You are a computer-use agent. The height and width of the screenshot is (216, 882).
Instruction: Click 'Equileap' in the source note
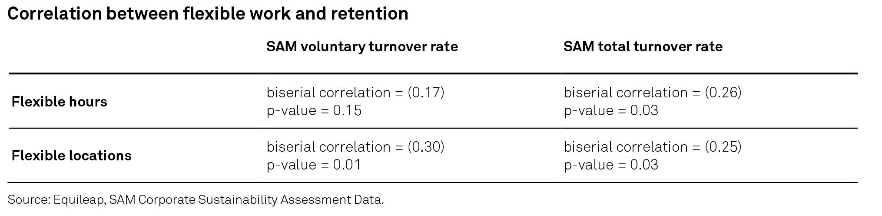(79, 199)
